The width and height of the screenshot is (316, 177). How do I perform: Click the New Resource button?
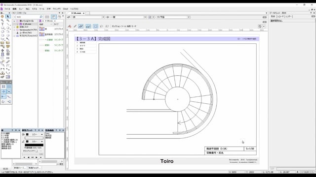tap(20, 168)
